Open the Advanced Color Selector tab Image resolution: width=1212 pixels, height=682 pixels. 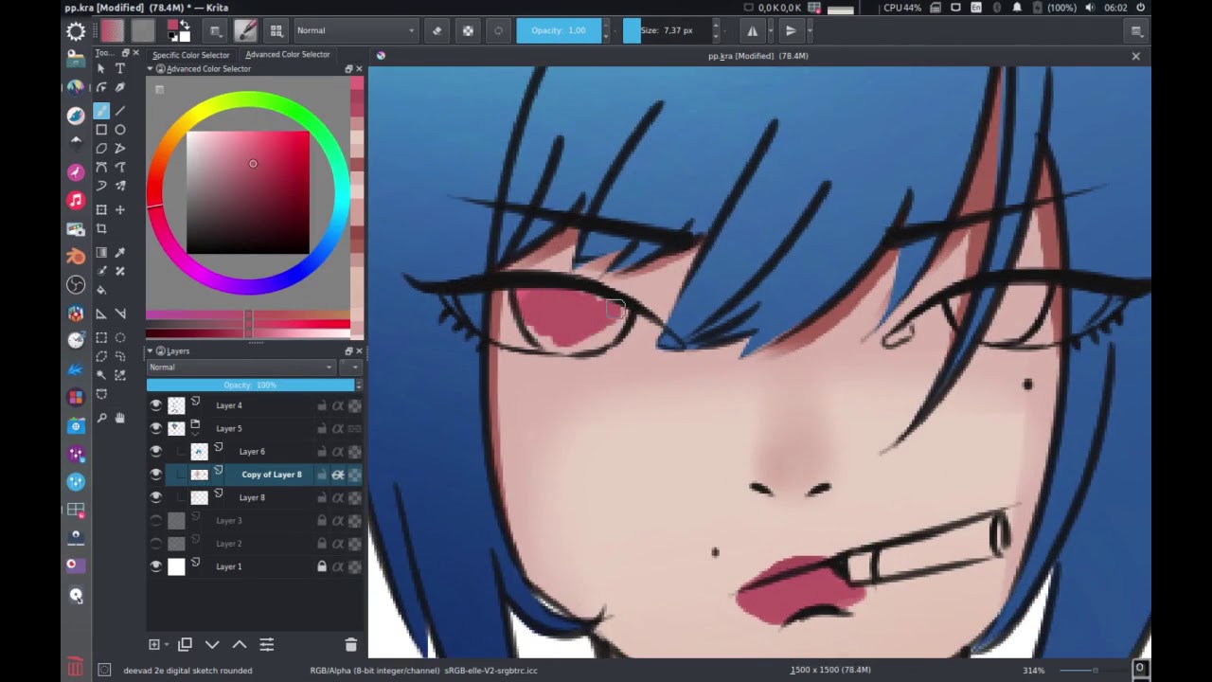[x=287, y=55]
